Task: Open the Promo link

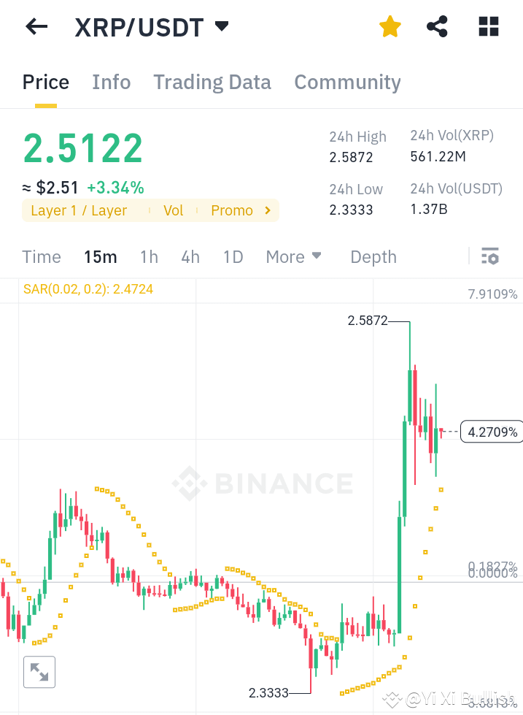Action: click(x=232, y=210)
